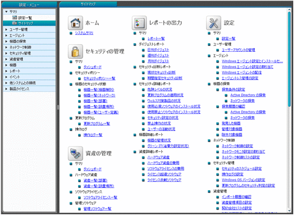Click the padlock icon for セキュリティの管理
Screen dimensions: 295x216
tap(75, 51)
